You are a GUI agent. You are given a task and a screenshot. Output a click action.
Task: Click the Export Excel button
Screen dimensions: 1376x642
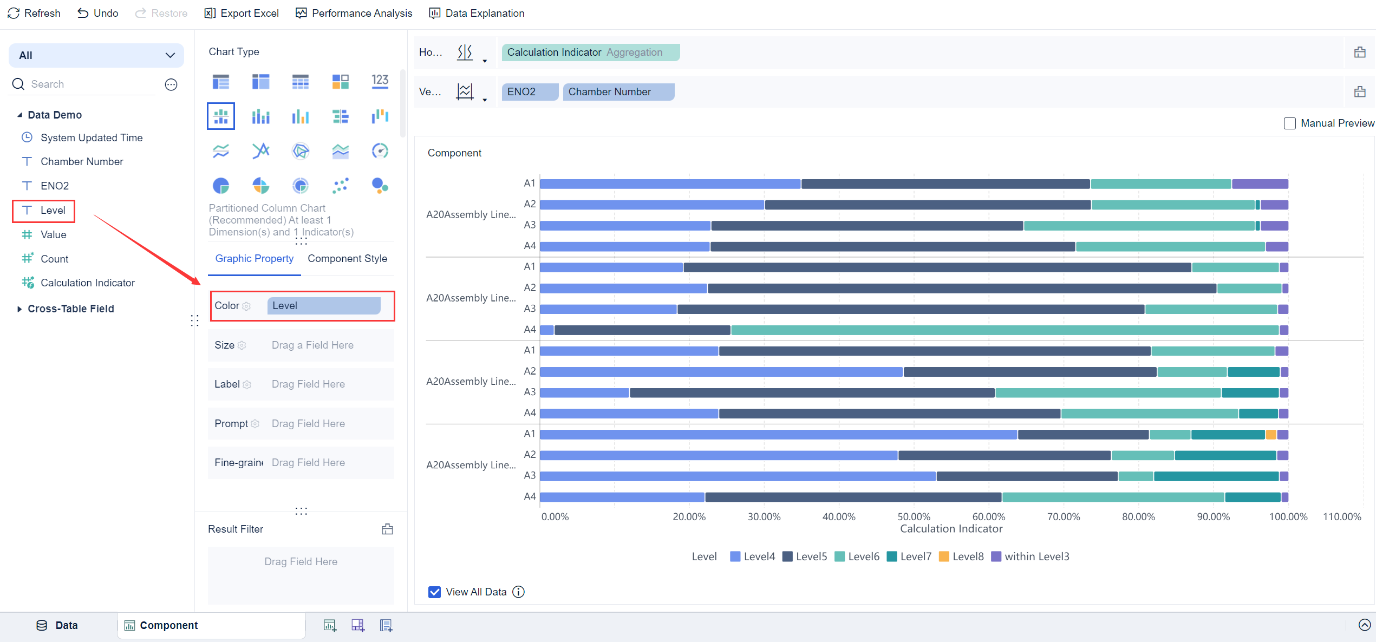(x=242, y=13)
